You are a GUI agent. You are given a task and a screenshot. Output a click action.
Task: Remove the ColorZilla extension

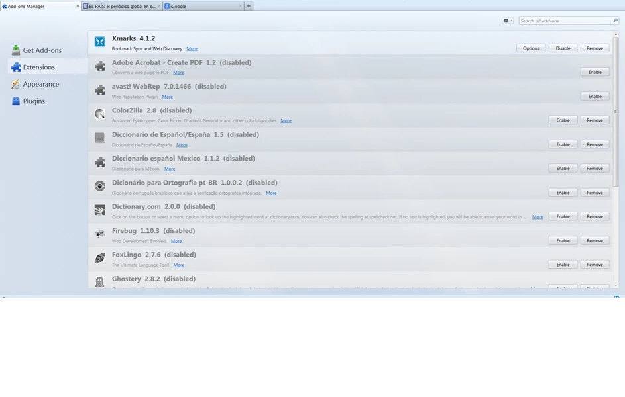coord(595,120)
